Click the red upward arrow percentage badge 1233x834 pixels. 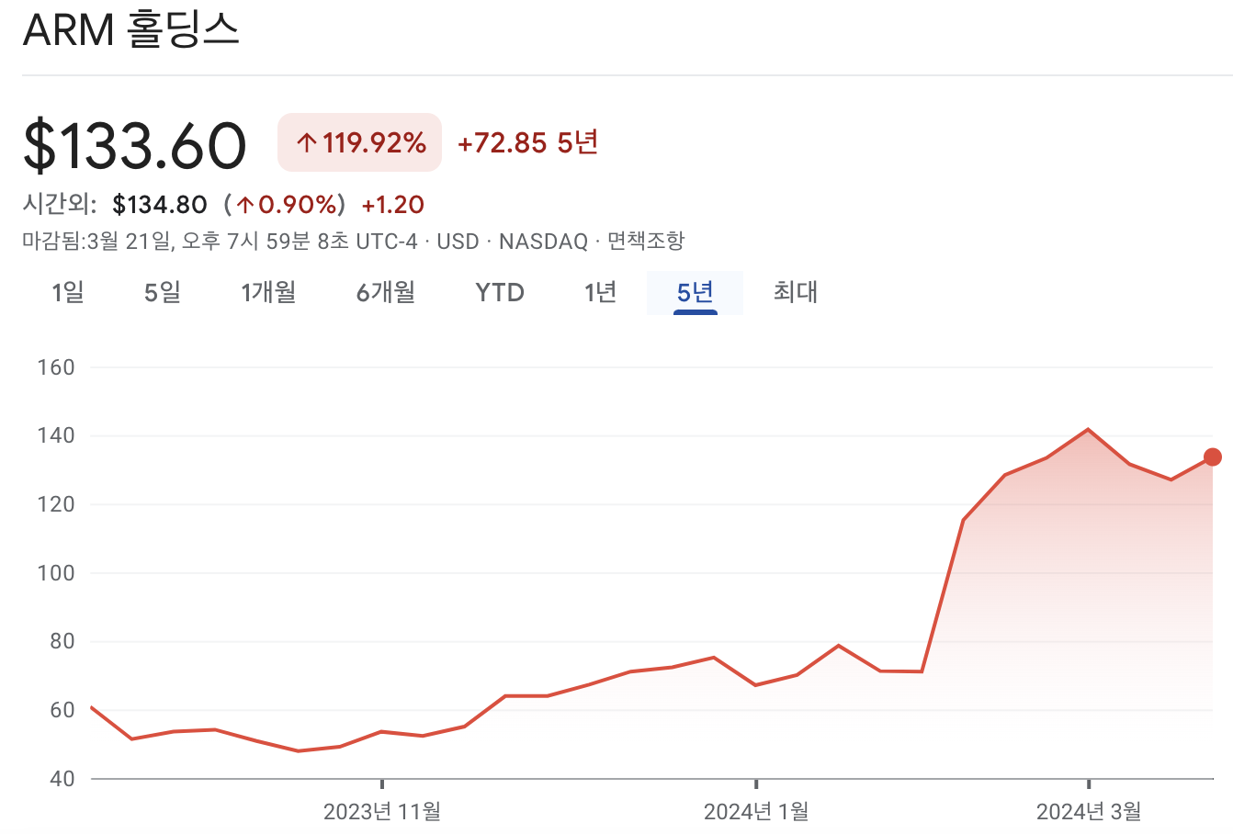click(358, 142)
